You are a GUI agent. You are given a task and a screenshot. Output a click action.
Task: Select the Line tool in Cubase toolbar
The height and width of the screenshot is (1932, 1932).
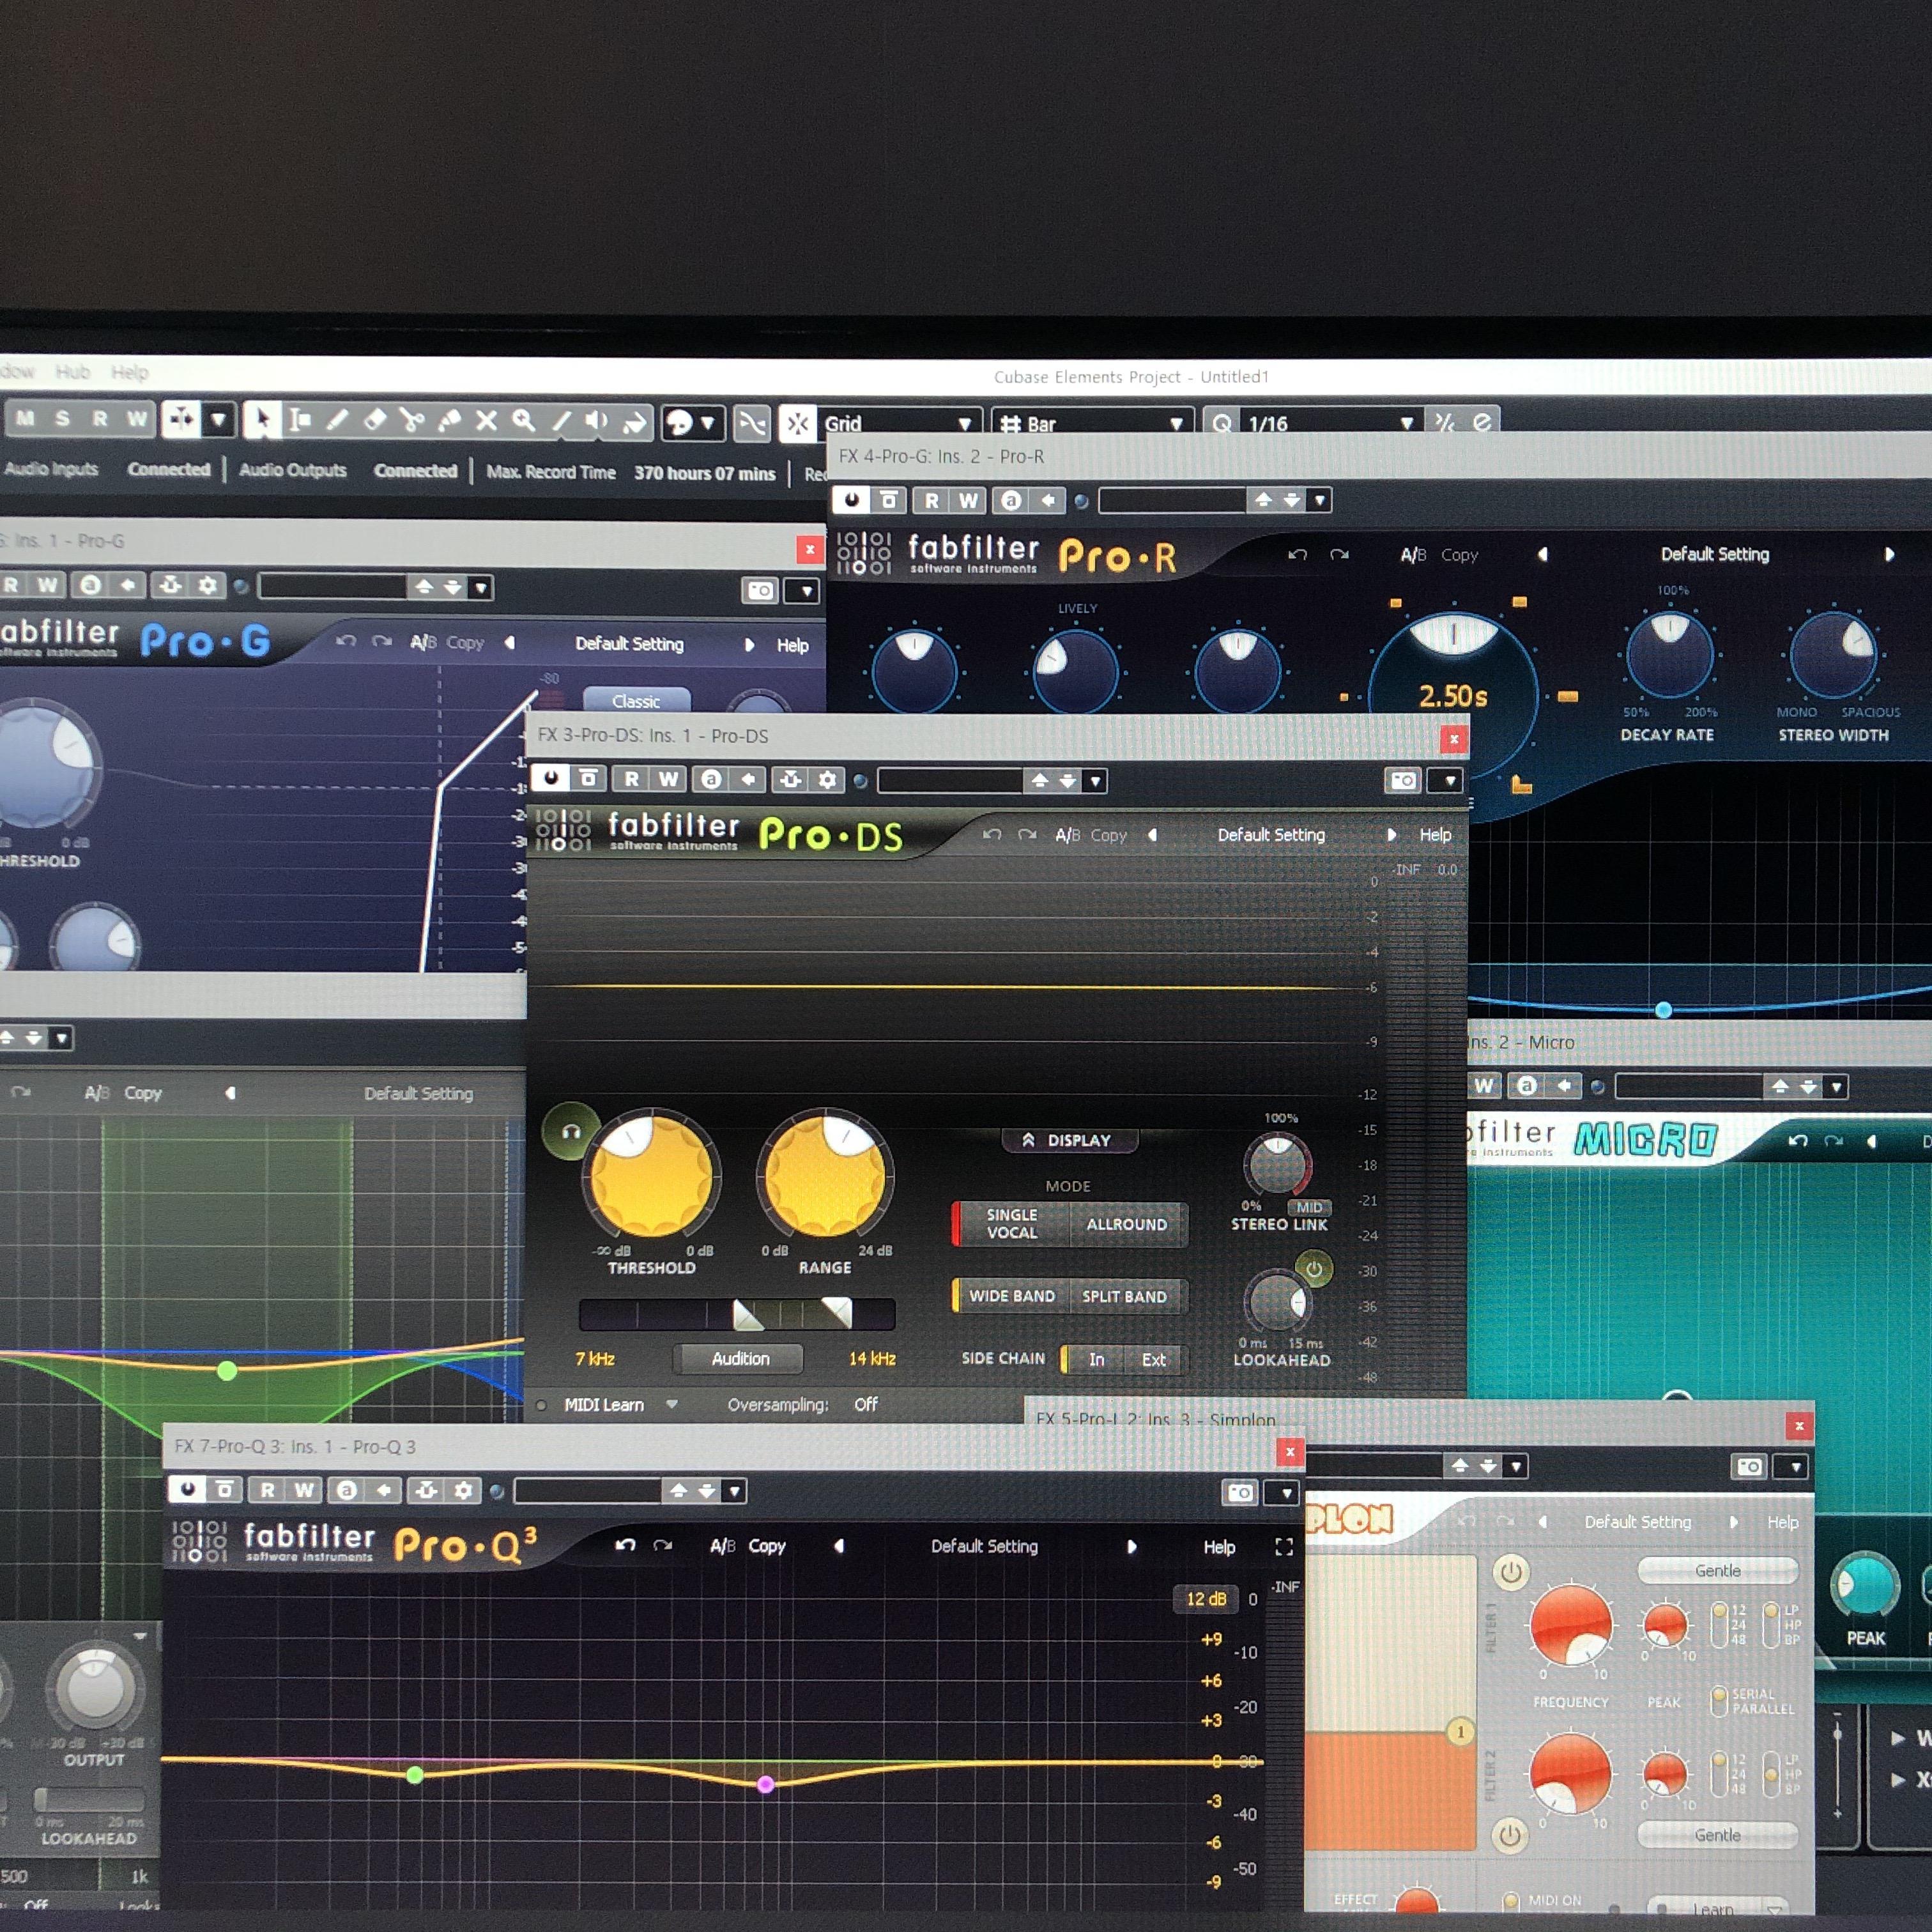coord(561,421)
